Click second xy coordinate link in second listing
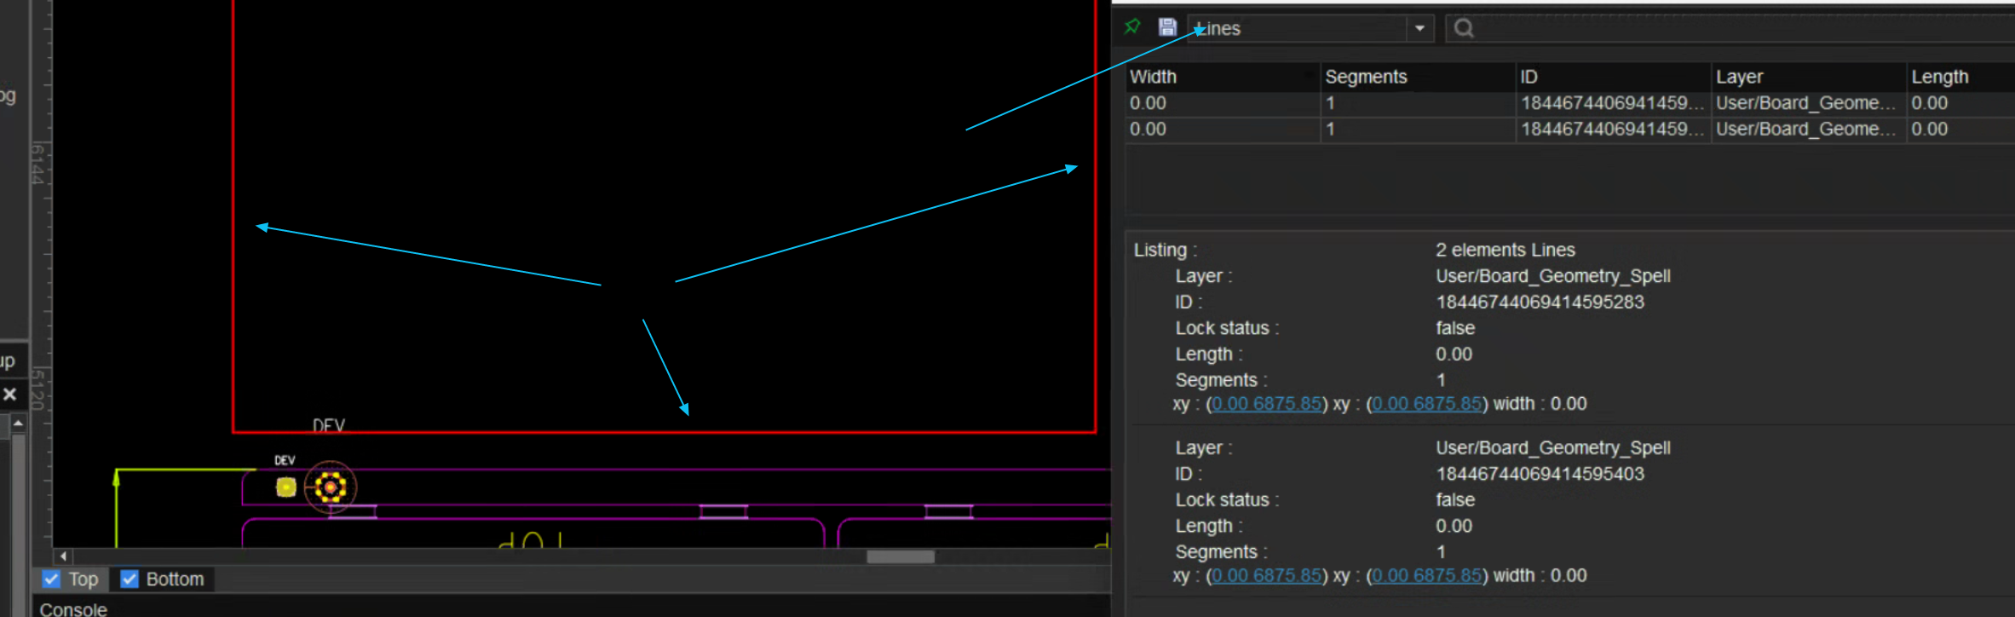Viewport: 2015px width, 617px height. pyautogui.click(x=1426, y=576)
